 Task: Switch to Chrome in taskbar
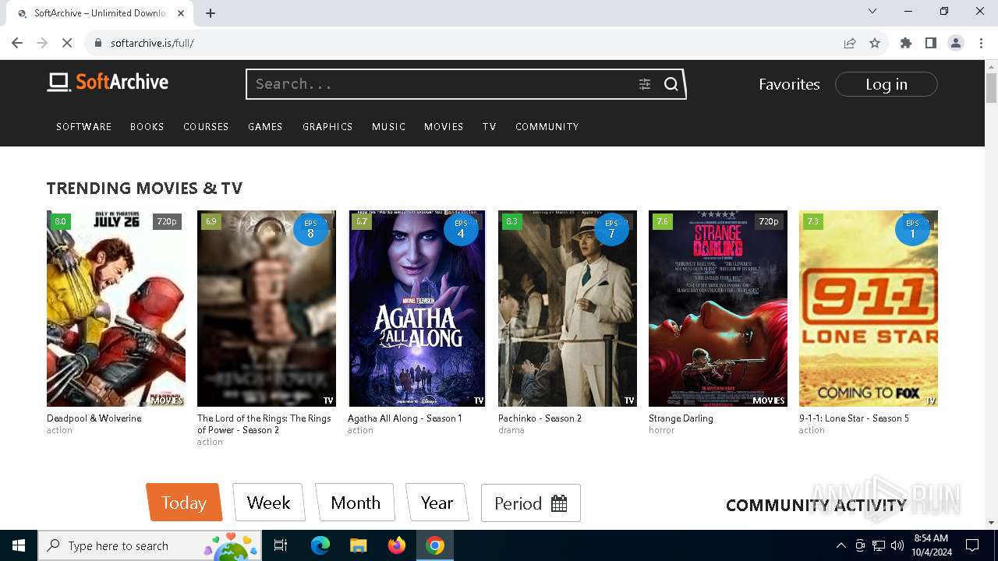click(x=435, y=545)
